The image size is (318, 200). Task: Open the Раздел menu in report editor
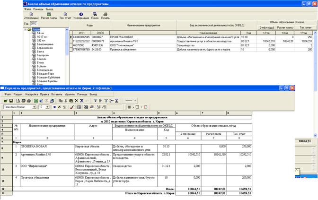[x=18, y=94]
